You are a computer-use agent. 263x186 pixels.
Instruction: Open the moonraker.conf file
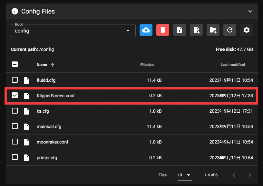tap(53, 142)
